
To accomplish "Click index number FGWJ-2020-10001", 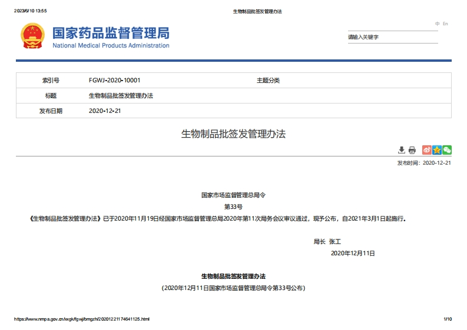I will [x=114, y=80].
